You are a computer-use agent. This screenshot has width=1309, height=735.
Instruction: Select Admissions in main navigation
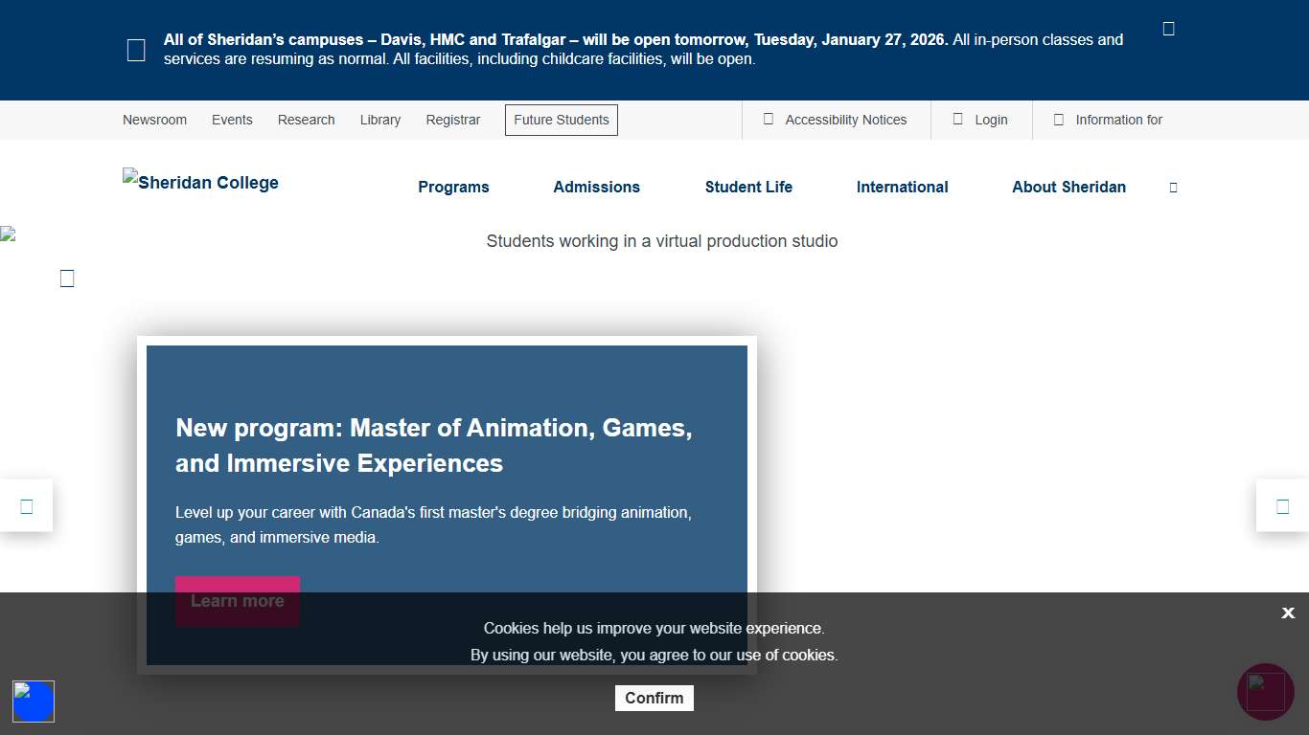[x=596, y=188]
